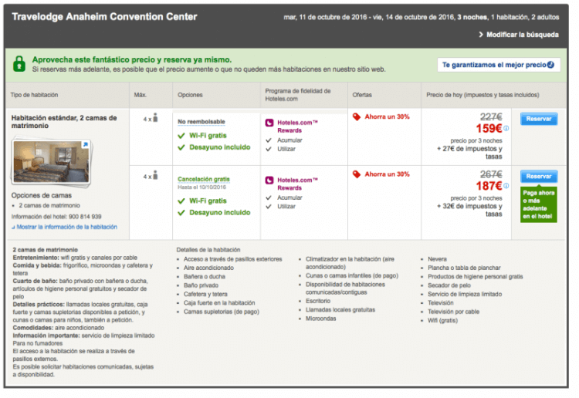Viewport: 579px width, 398px height.
Task: Collapse Mostrar la información de la habitación
Action: click(x=65, y=227)
